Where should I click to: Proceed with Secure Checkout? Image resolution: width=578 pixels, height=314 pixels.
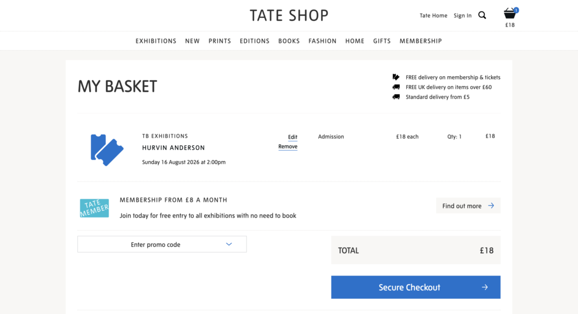(x=416, y=287)
